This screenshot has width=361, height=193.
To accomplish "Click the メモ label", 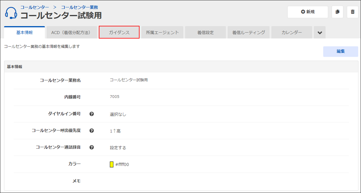I will click(x=76, y=181).
